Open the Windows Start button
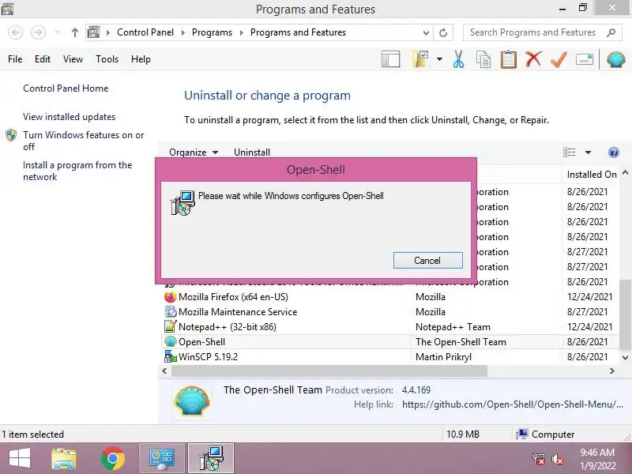632x474 pixels. [19, 459]
